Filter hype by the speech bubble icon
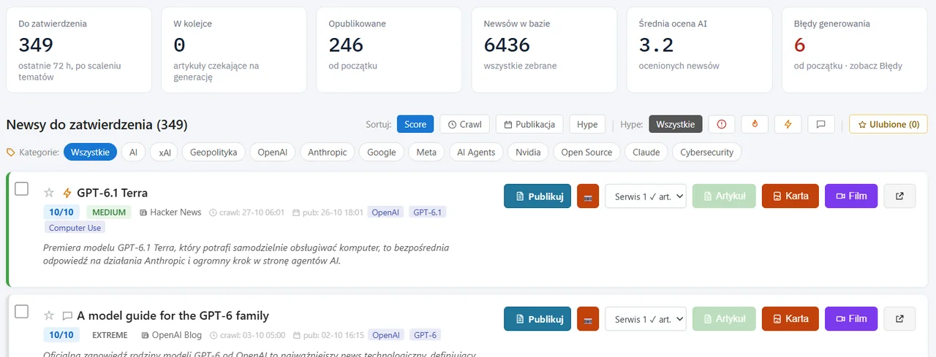 coord(820,124)
